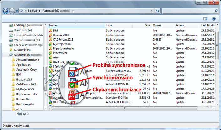Viewport: 221px width, 130px height.
Task: Click the file list scroll right arrow
Action: [213, 108]
